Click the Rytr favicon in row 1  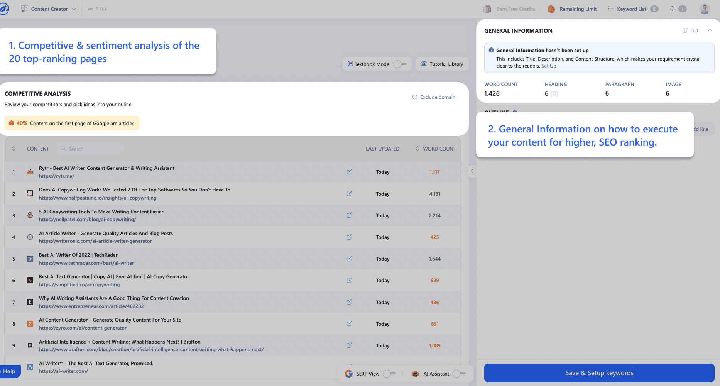coord(30,172)
